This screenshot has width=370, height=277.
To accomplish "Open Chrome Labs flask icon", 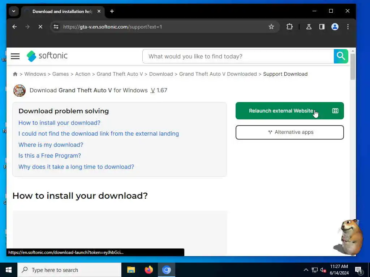I will (309, 27).
